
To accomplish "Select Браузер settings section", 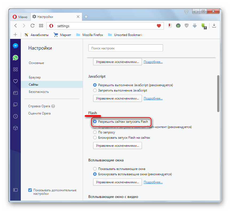I will pyautogui.click(x=35, y=77).
